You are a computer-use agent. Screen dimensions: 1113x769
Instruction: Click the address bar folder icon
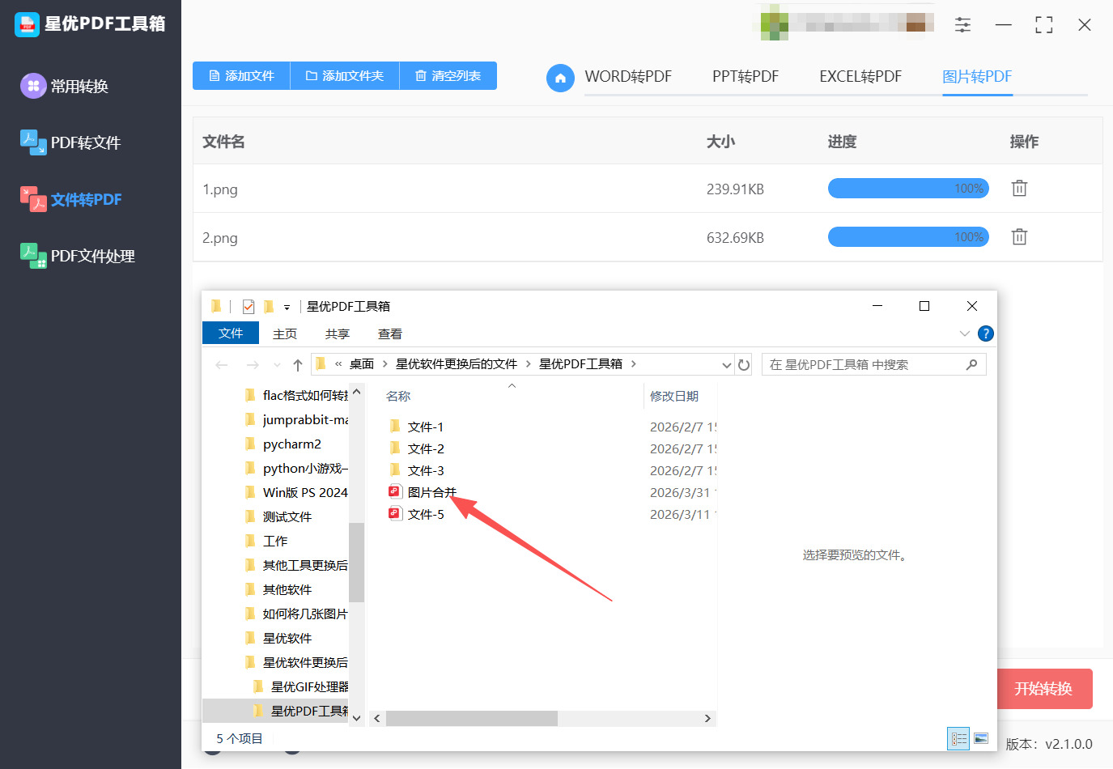(x=321, y=364)
